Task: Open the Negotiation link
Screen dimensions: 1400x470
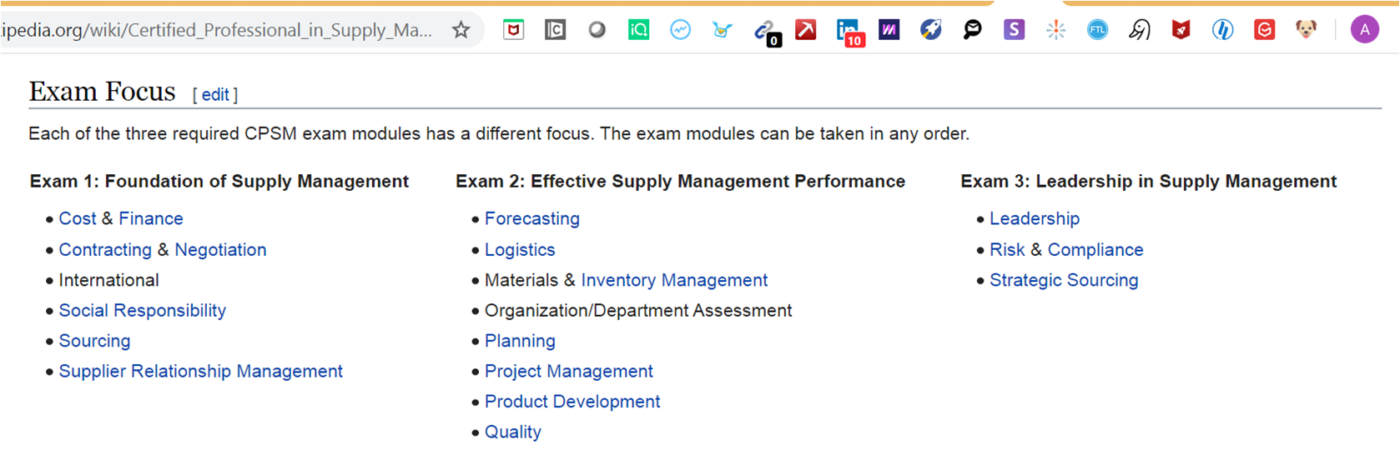Action: [220, 250]
